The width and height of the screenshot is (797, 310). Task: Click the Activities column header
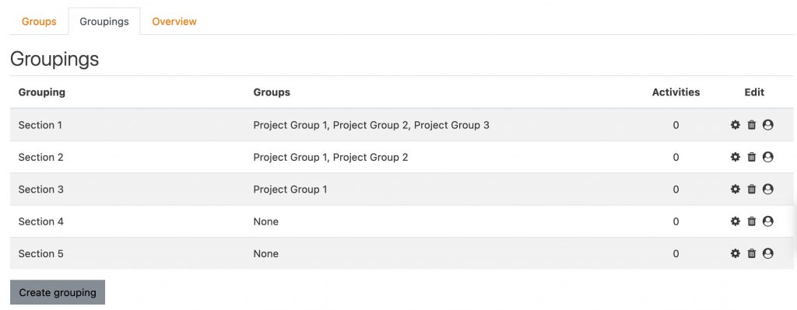click(676, 92)
